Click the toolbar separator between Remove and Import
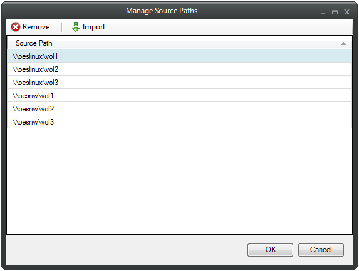Screen dimensions: 359x271 61,27
